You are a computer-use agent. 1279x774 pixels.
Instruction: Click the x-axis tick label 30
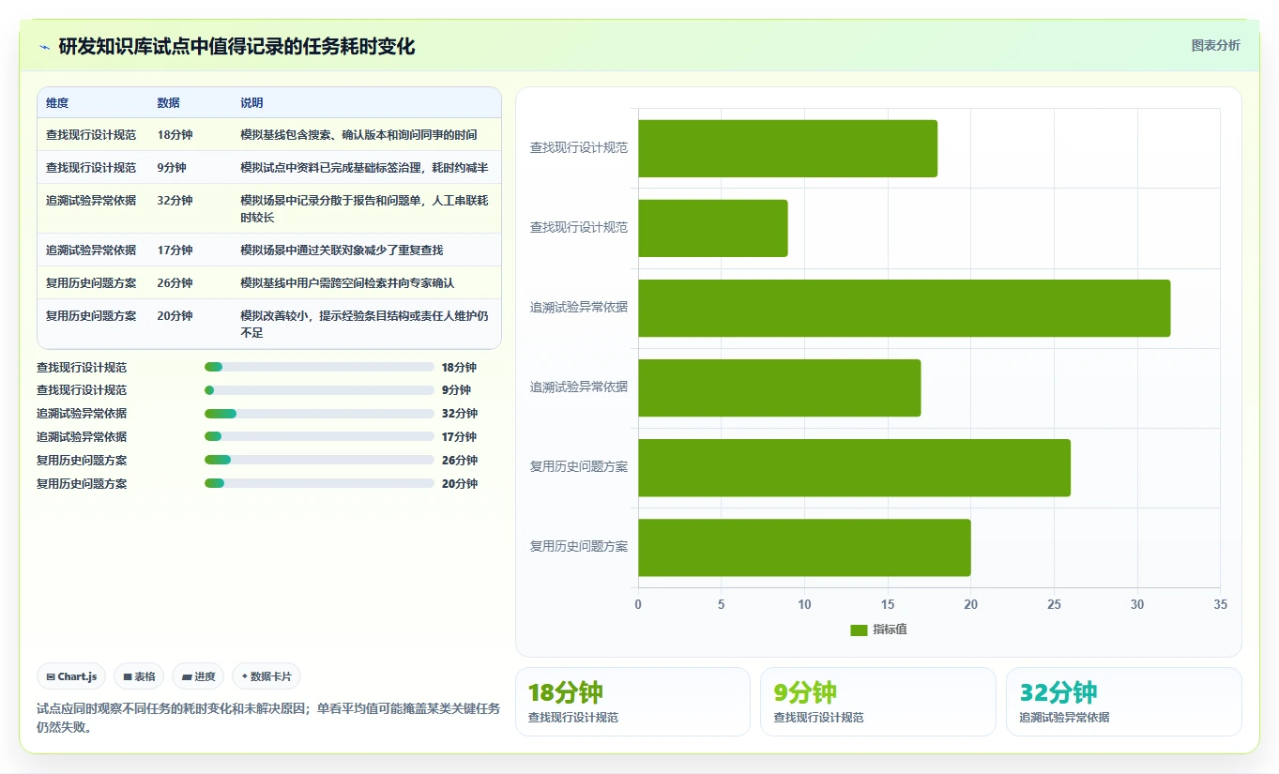pyautogui.click(x=1137, y=605)
